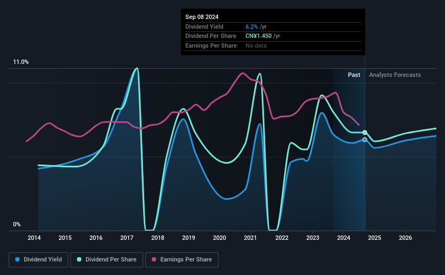Click the 2018 x-axis label
The image size is (445, 275).
(158, 238)
